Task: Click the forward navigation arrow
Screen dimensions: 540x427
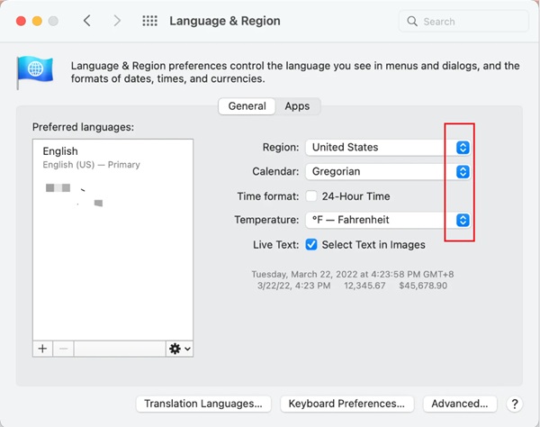Action: [x=116, y=21]
